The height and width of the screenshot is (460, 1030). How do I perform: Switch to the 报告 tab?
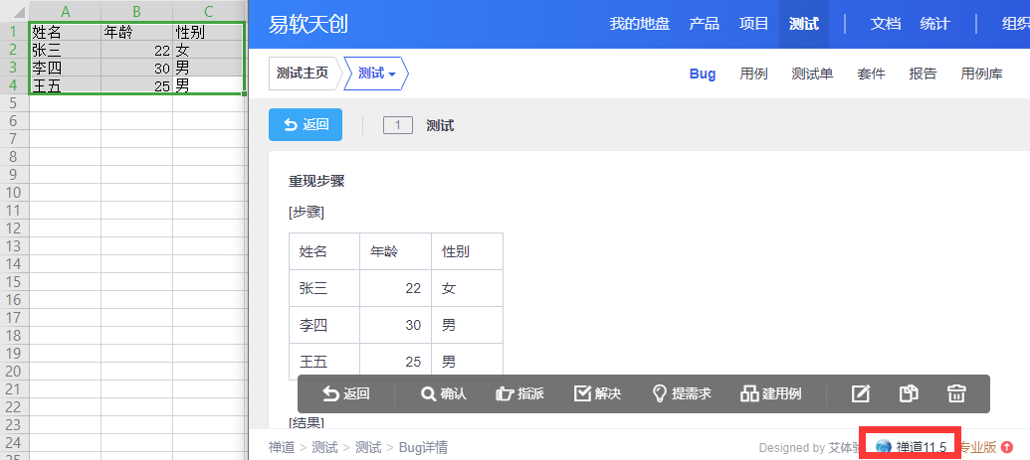(x=923, y=74)
